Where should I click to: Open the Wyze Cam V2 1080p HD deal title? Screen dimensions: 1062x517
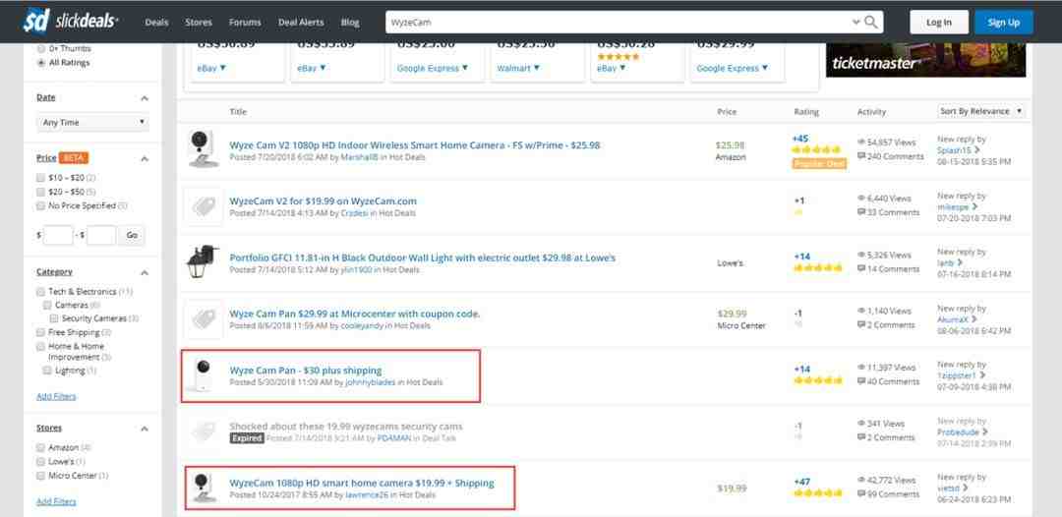click(415, 144)
